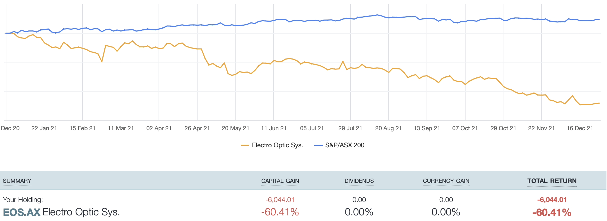
Task: Click the 26 Apr 21 date label
Action: [197, 128]
